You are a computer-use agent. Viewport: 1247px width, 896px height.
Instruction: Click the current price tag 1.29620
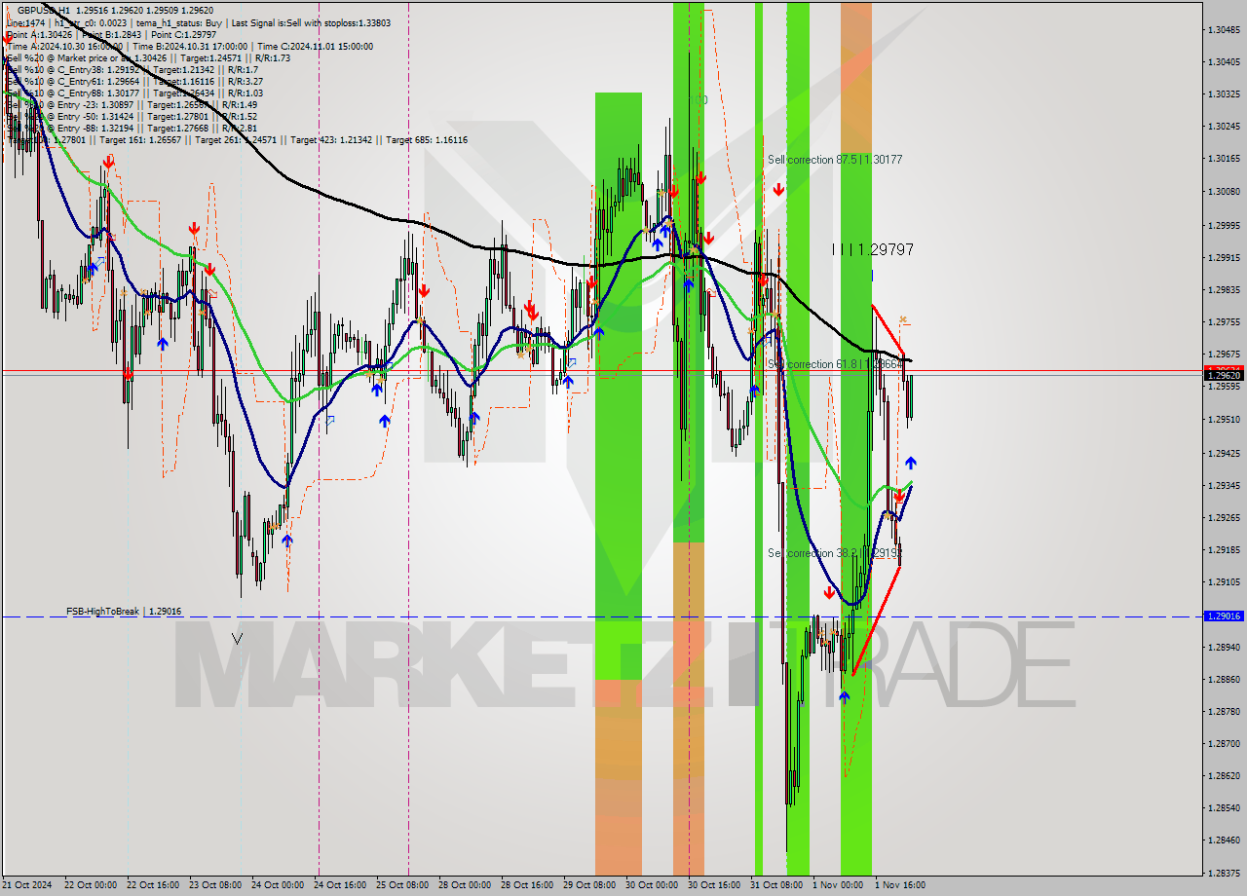click(1224, 375)
